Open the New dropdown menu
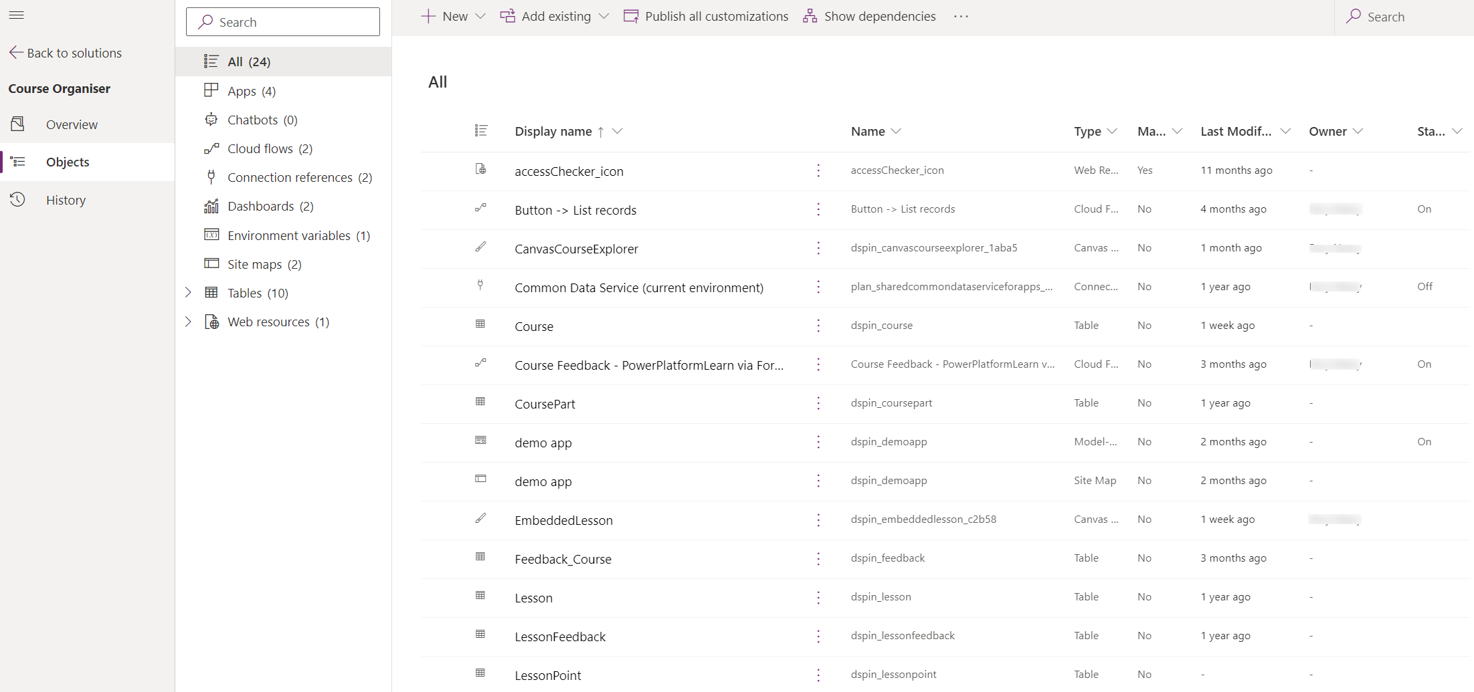 (452, 16)
